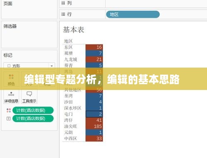Click the blue 沙田 cell with value 4
This screenshot has width=207, height=158.
[94, 102]
